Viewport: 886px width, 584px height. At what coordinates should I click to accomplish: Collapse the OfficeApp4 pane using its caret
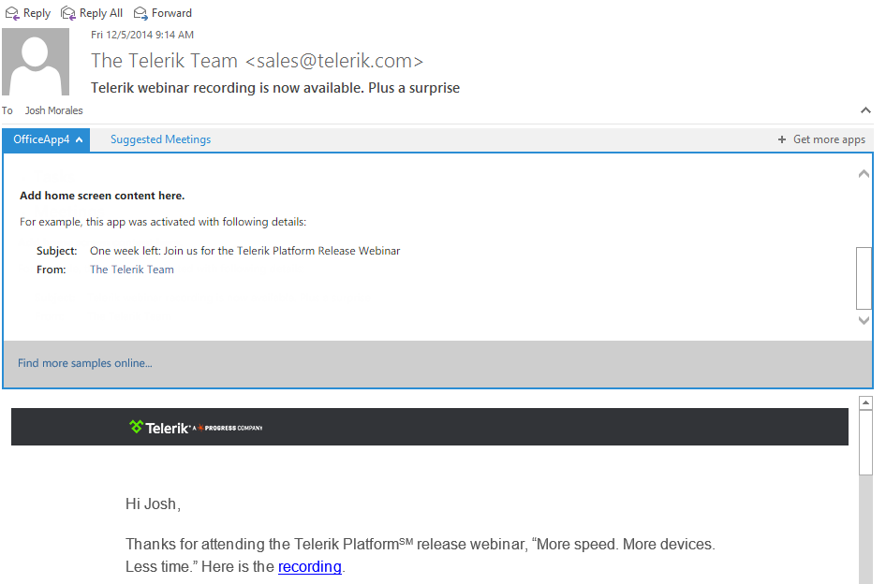[x=79, y=139]
